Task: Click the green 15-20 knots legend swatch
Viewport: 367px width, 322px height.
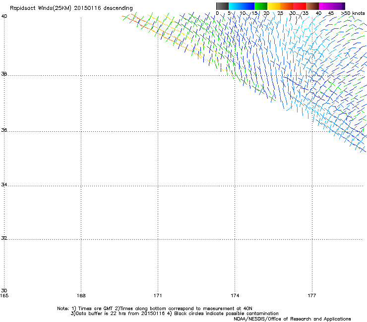Action: [x=261, y=6]
